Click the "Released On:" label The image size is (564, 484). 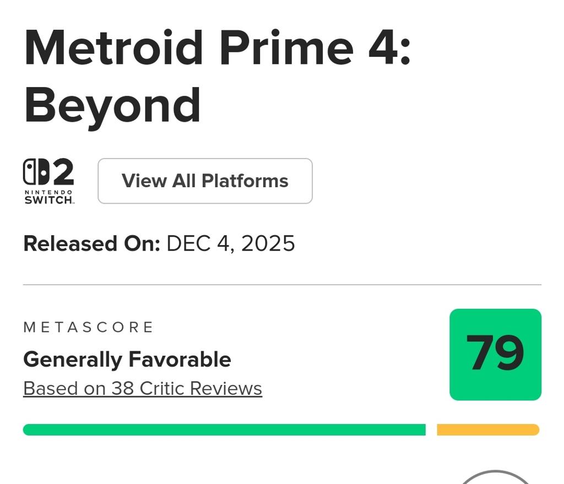tap(91, 243)
